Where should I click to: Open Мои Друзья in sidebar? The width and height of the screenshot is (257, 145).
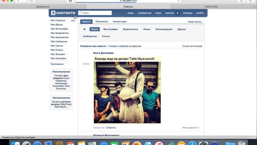coord(57,25)
